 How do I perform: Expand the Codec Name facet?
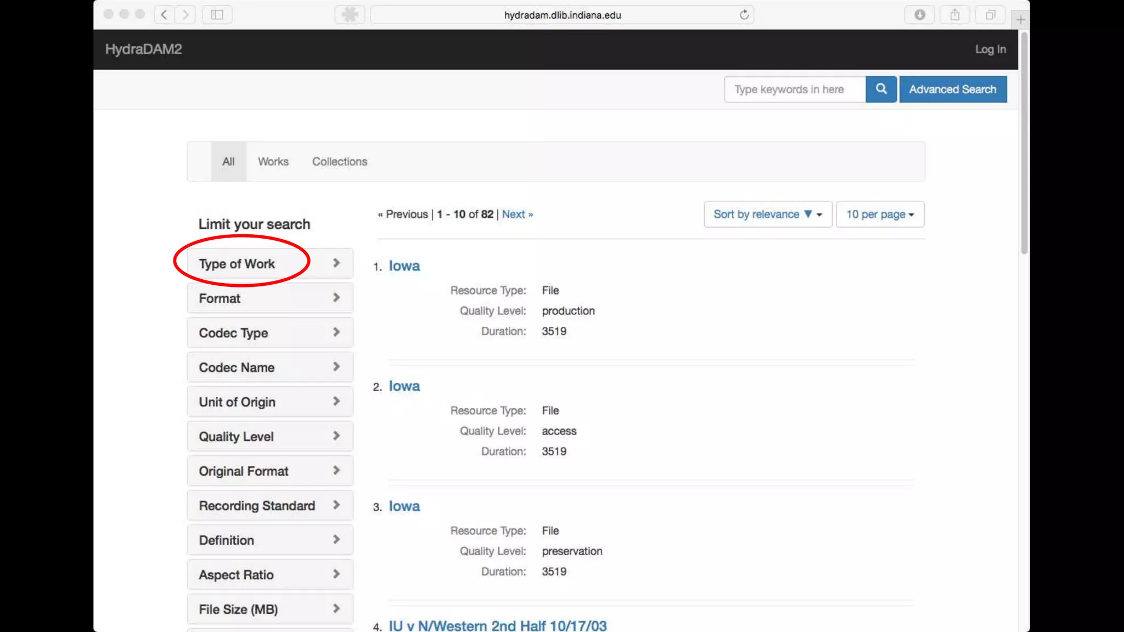(269, 368)
